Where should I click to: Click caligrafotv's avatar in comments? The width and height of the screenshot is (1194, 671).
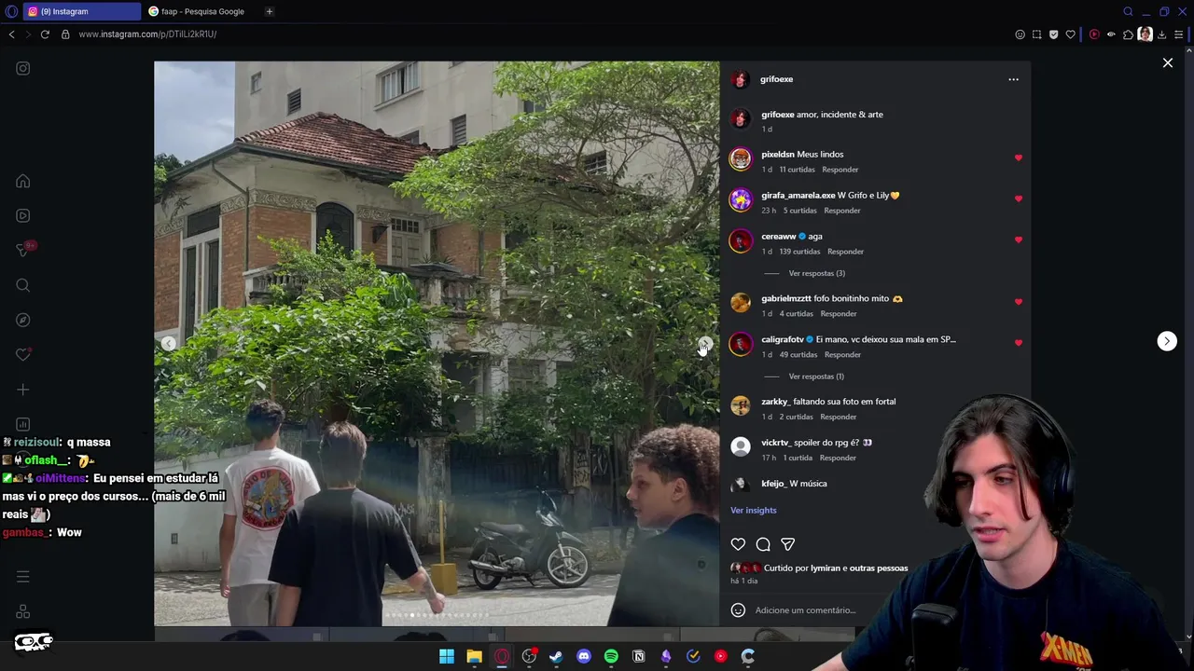pyautogui.click(x=741, y=344)
